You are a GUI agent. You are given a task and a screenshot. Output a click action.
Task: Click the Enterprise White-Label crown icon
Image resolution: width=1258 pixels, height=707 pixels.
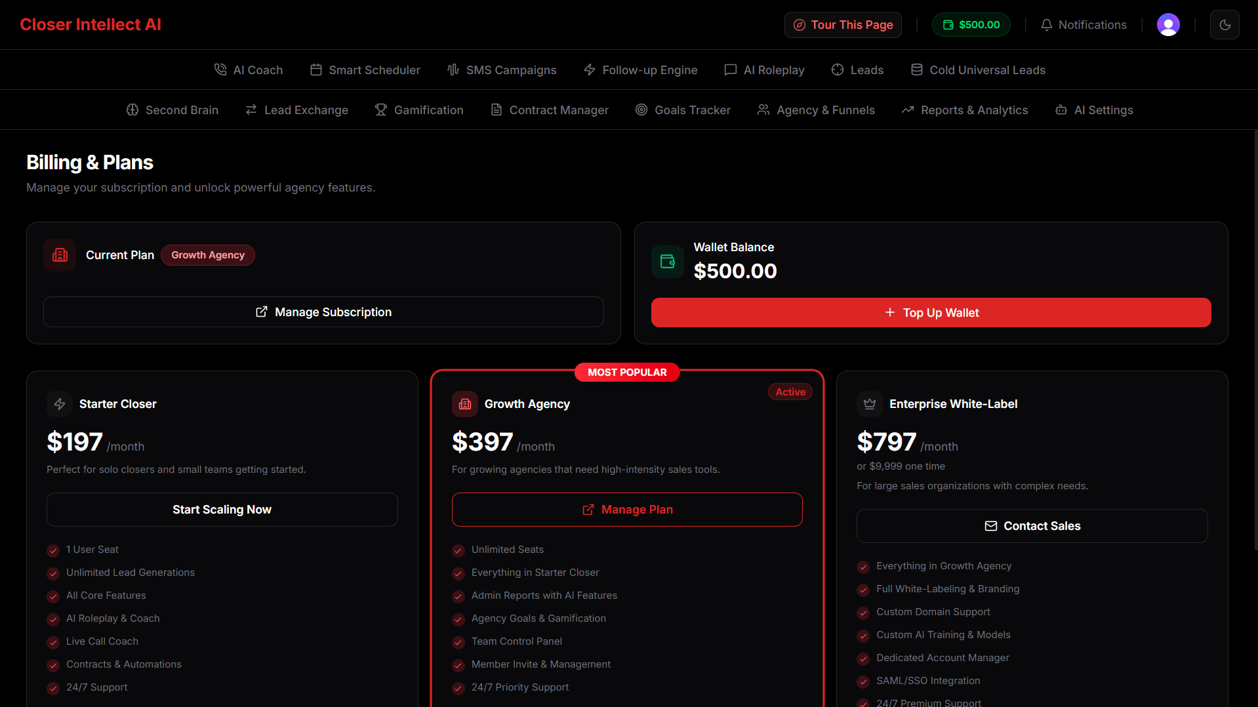(x=870, y=404)
